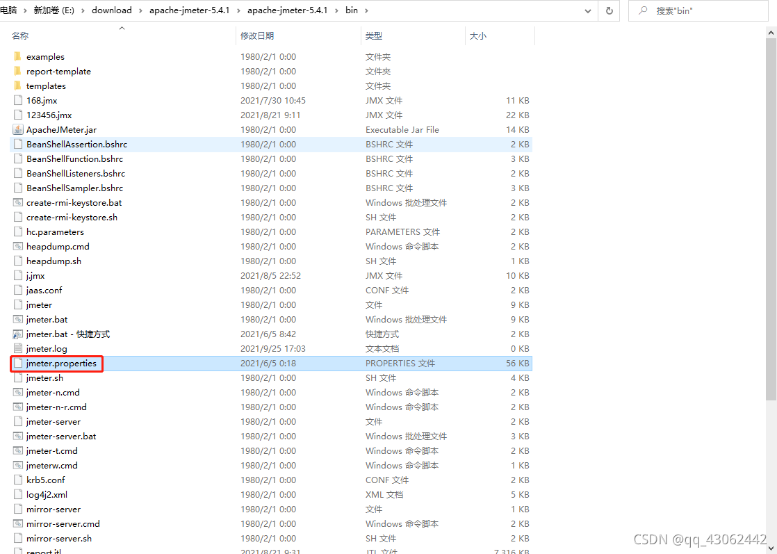The height and width of the screenshot is (554, 777).
Task: Select BeanShellAssertion.bshrc file name
Action: pos(77,144)
